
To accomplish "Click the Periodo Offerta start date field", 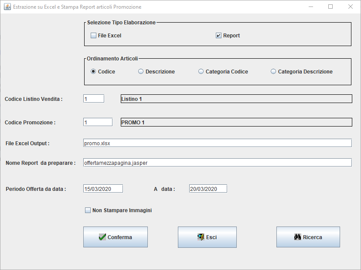I will coord(103,189).
